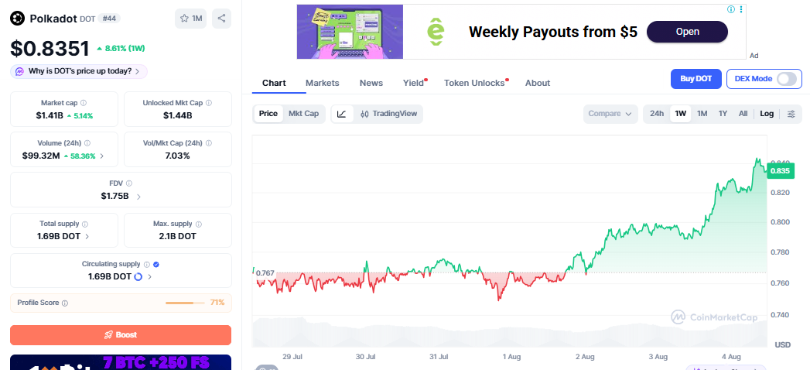Set chart range to 1M
The width and height of the screenshot is (810, 370).
tap(702, 114)
